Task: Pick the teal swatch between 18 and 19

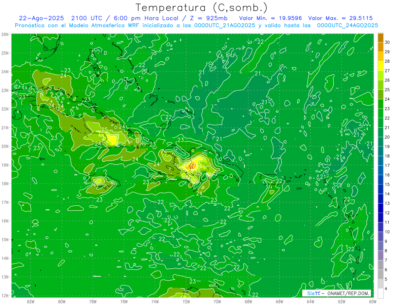Action: (x=380, y=151)
